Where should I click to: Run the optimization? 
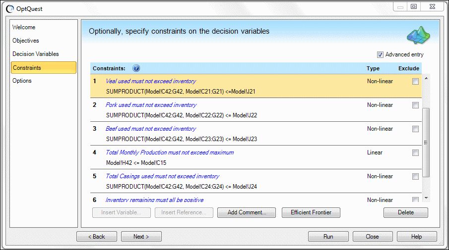[328, 237]
